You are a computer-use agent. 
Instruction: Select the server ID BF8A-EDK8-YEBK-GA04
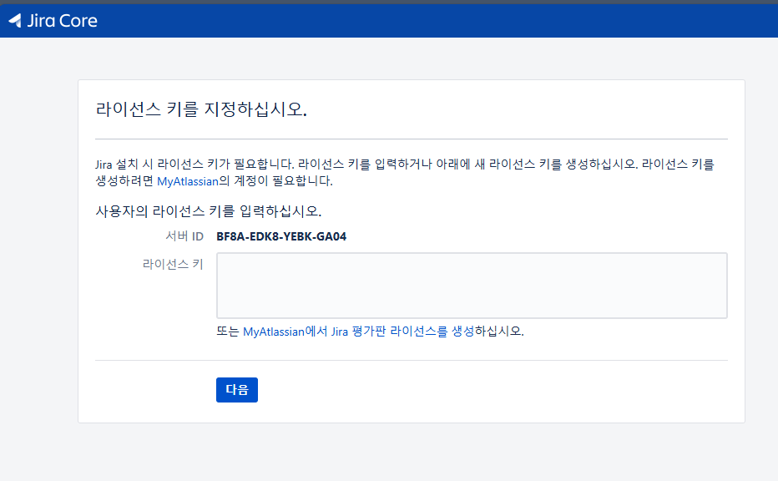point(281,237)
